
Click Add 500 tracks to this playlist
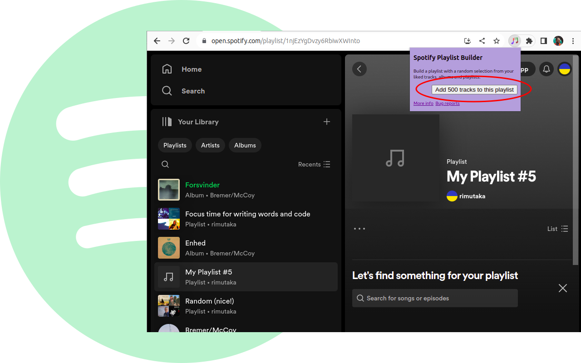click(x=474, y=89)
